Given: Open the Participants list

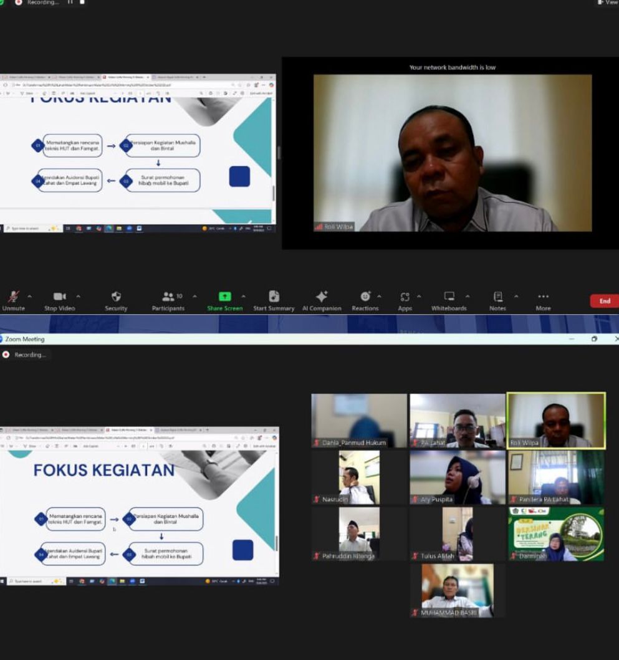Looking at the screenshot, I should (x=168, y=300).
